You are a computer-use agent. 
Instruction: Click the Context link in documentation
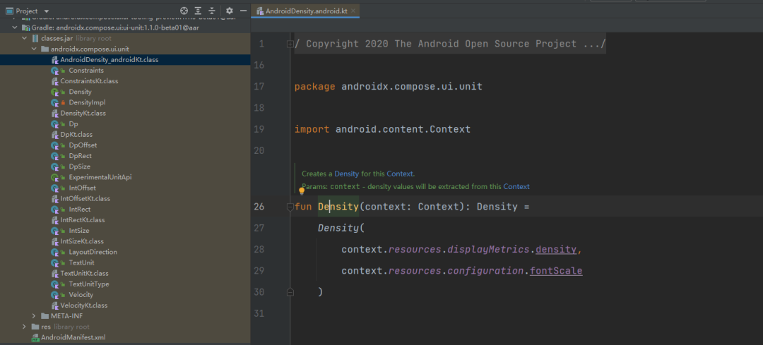[x=516, y=186]
